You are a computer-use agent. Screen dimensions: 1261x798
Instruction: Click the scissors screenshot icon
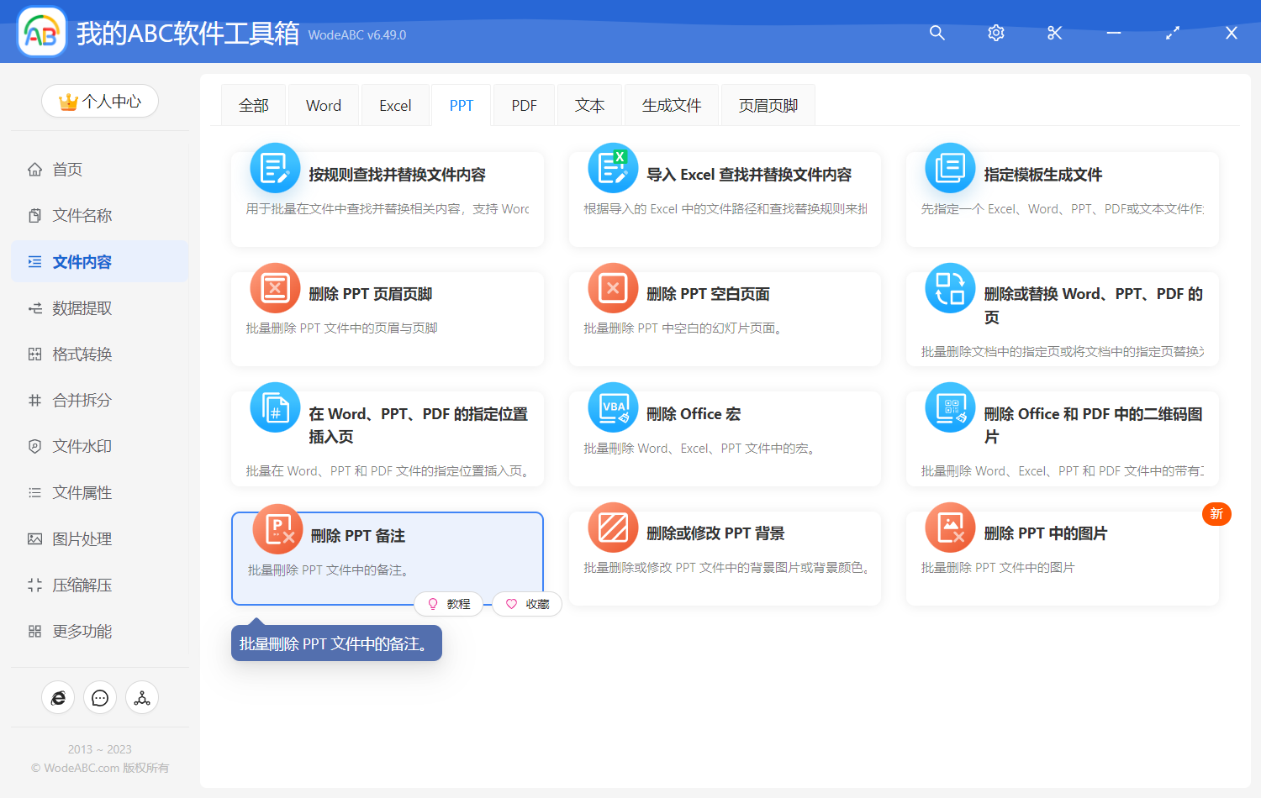1054,33
